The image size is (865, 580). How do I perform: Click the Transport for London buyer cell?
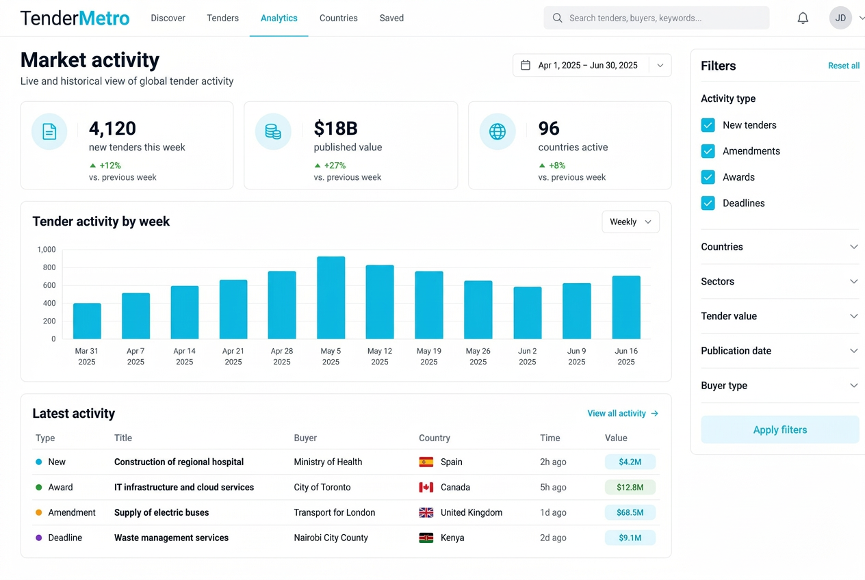335,512
